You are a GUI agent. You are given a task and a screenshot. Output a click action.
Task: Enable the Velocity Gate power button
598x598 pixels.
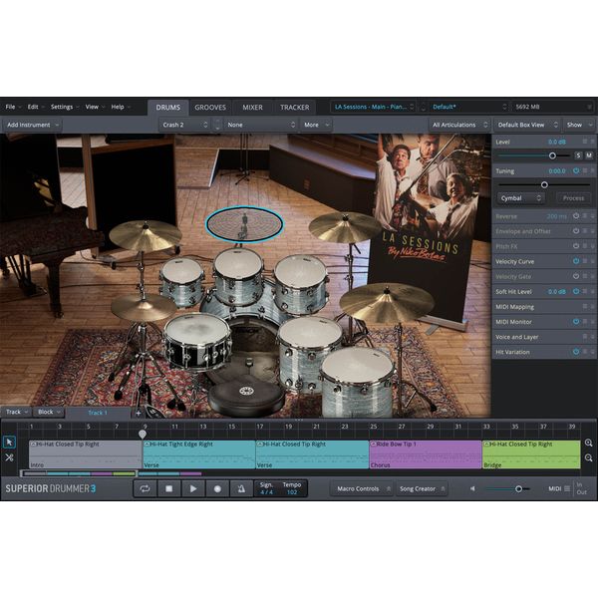pyautogui.click(x=576, y=276)
